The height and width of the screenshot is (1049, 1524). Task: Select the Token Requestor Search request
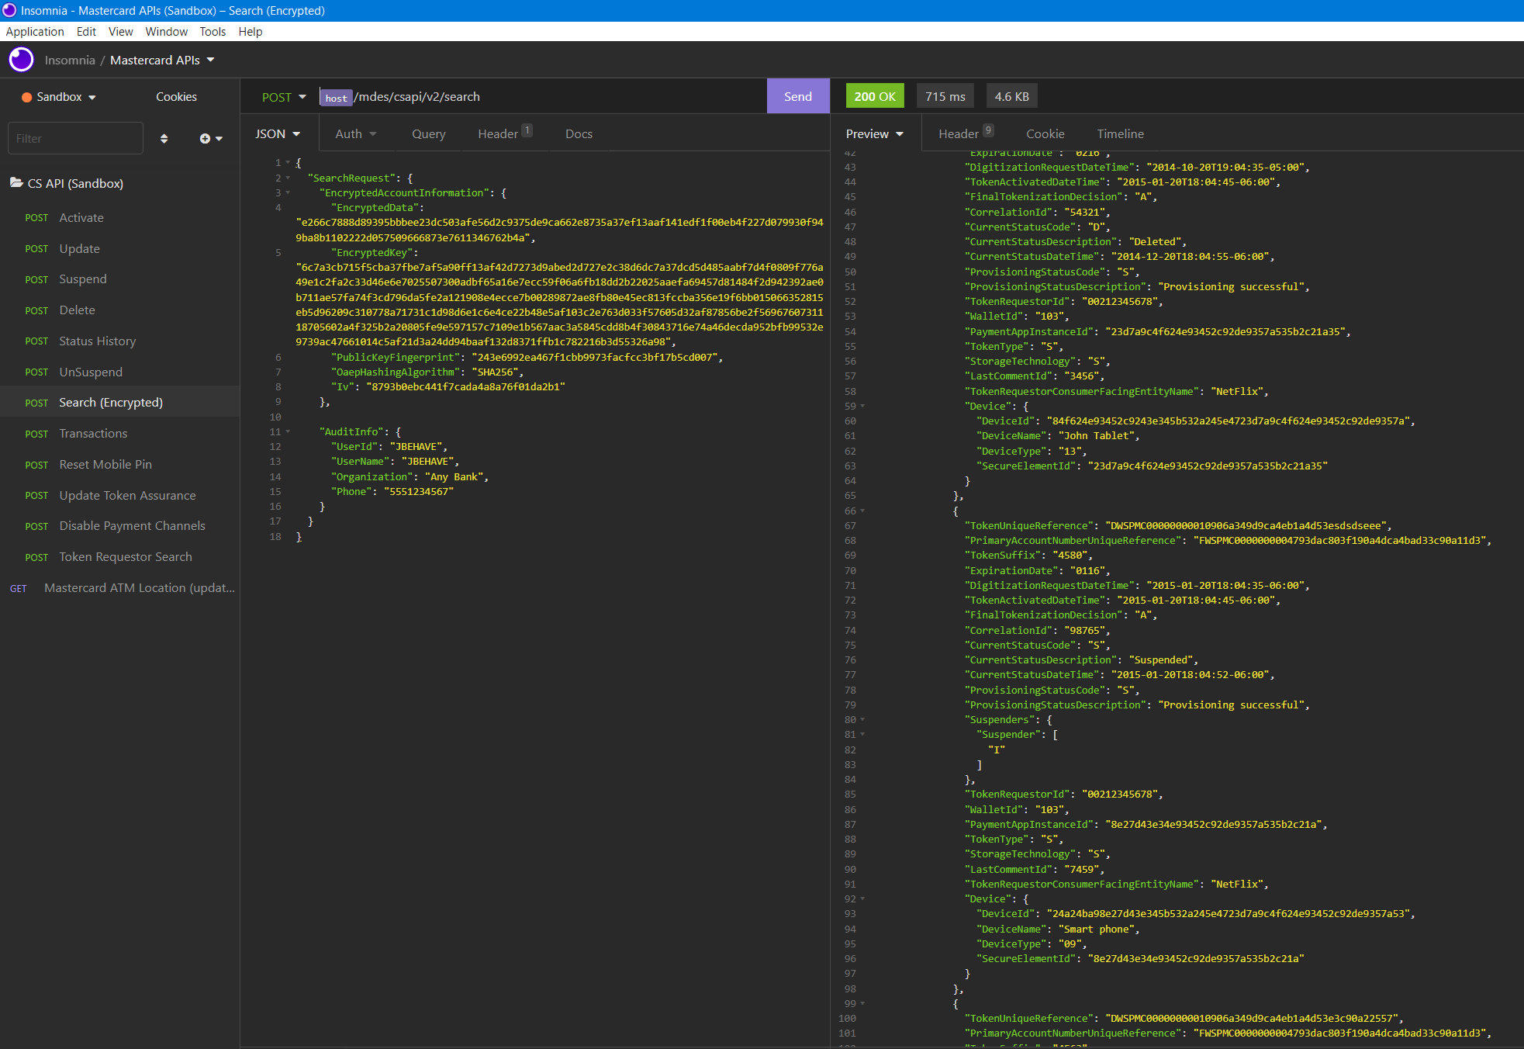(x=126, y=557)
